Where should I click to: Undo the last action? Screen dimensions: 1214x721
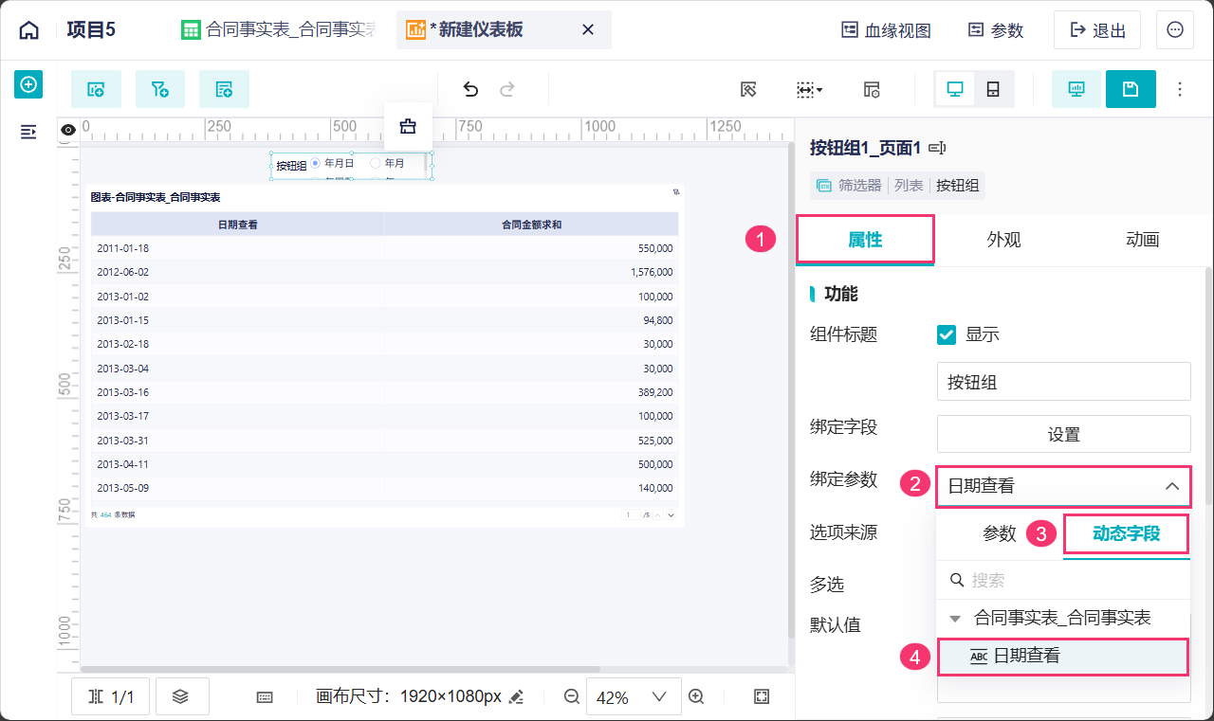[x=470, y=89]
